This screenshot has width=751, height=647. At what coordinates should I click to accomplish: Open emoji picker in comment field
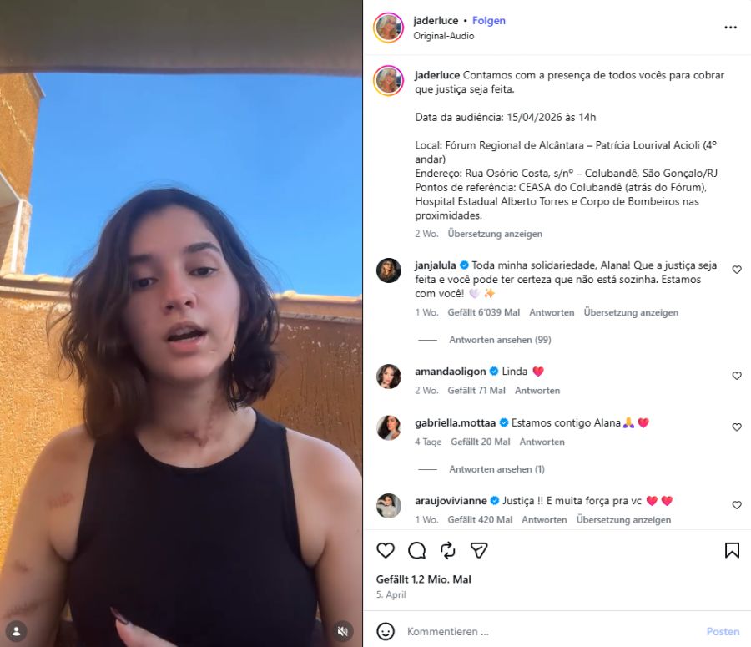pos(386,631)
